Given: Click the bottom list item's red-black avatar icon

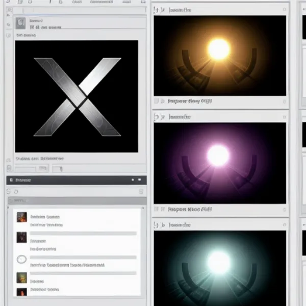Looking at the screenshot, I should click(x=21, y=292).
